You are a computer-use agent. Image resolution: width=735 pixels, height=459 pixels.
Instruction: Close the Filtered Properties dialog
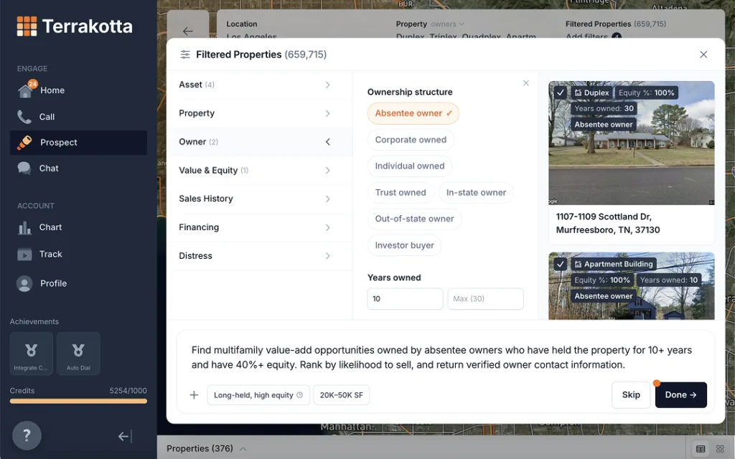click(703, 55)
